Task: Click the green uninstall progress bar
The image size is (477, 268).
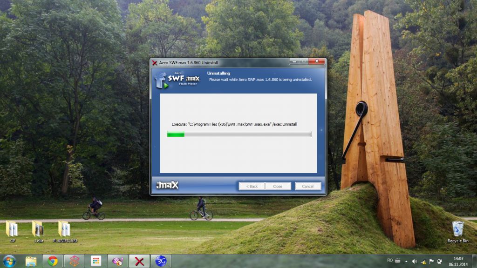Action: [239, 134]
